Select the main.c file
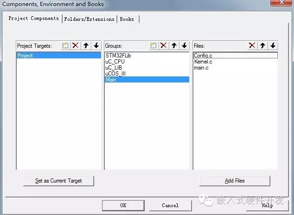The image size is (294, 215). pos(236,68)
